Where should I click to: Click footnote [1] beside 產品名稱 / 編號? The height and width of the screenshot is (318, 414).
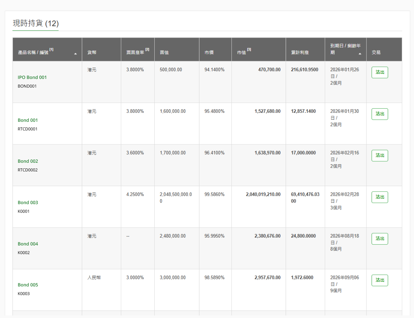52,50
